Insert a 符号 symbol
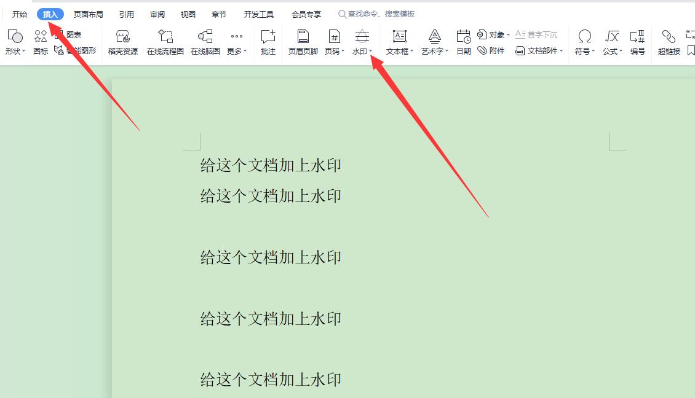Viewport: 695px width, 398px height. tap(585, 42)
